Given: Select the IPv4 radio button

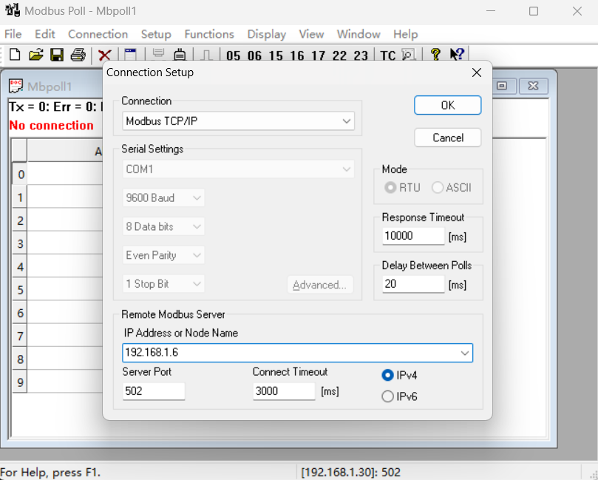Looking at the screenshot, I should tap(387, 375).
